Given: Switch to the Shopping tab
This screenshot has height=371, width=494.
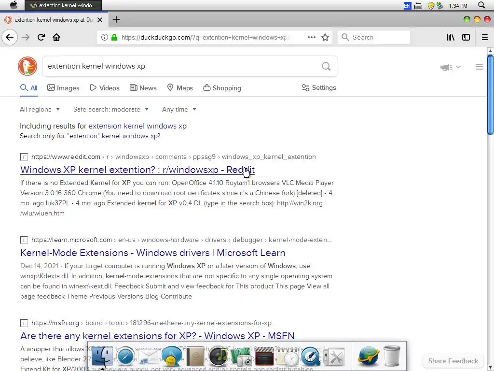Looking at the screenshot, I should pos(222,88).
